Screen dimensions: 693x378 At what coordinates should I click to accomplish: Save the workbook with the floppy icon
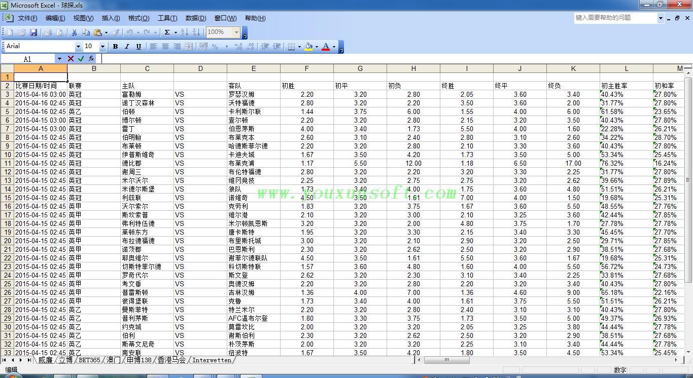(x=33, y=32)
